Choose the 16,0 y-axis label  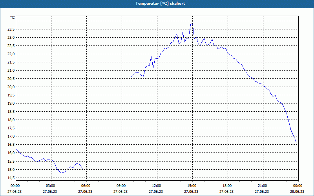tap(11, 153)
